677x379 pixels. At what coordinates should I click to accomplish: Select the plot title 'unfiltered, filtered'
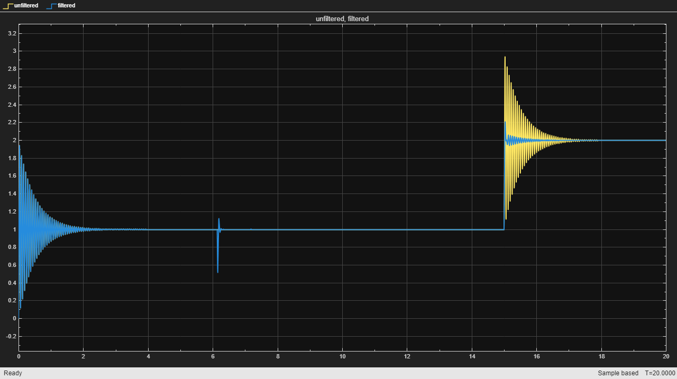342,19
